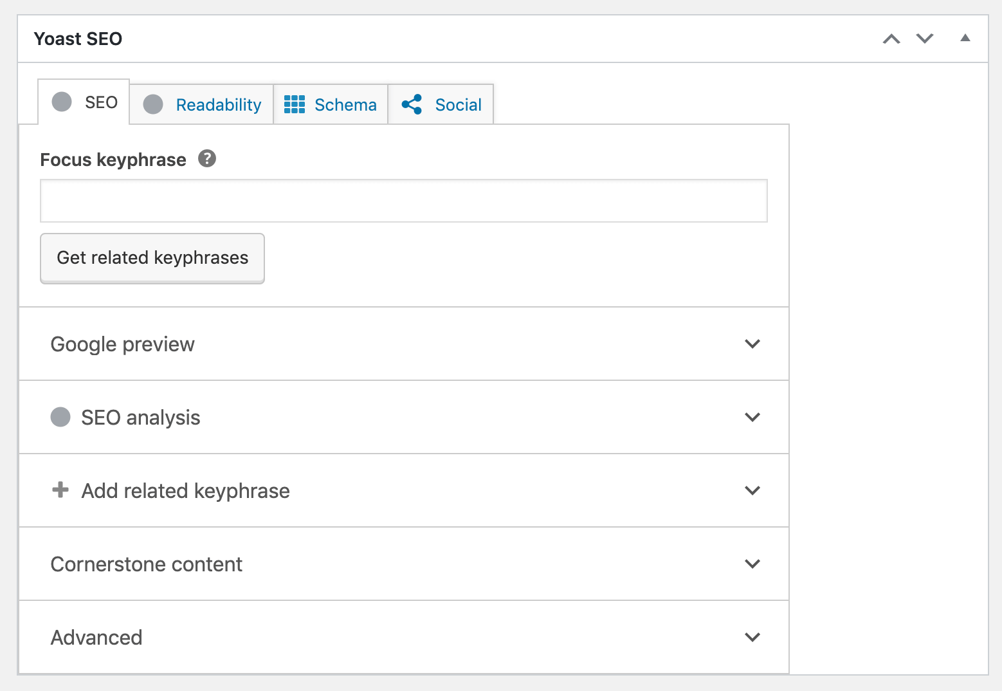Click the gray SEO score indicator in tab
Viewport: 1002px width, 691px height.
62,102
